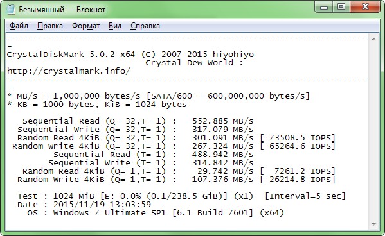This screenshot has width=385, height=236.
Task: Click the value '488.942 MB/s'
Action: click(222, 155)
